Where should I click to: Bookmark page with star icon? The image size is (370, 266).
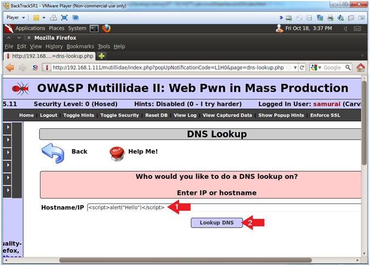pyautogui.click(x=288, y=68)
